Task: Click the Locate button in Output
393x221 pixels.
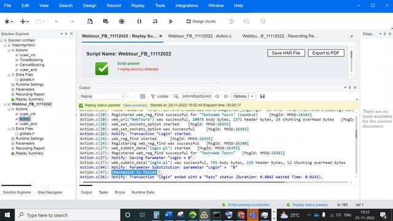Action: coord(160,96)
